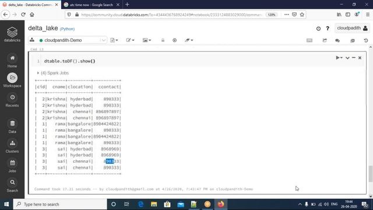Viewport: 373px width, 210px height.
Task: Click the highlighted ccontact value 898333
Action: [111, 161]
